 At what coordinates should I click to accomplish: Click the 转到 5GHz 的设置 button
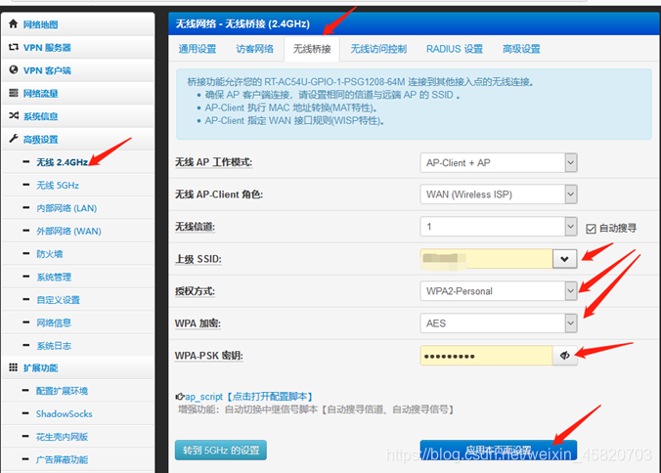(x=221, y=451)
